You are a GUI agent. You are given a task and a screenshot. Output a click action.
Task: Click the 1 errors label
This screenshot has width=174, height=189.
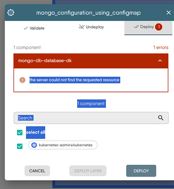tap(161, 48)
